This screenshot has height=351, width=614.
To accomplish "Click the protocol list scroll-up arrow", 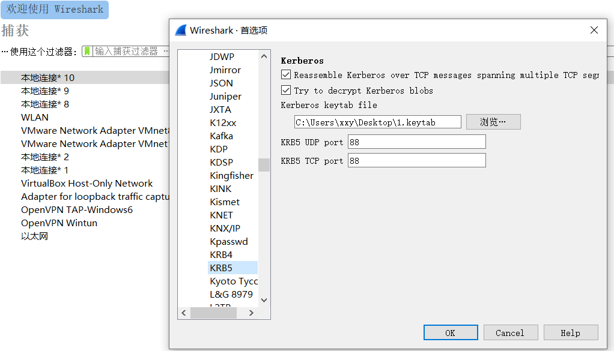I will [264, 56].
